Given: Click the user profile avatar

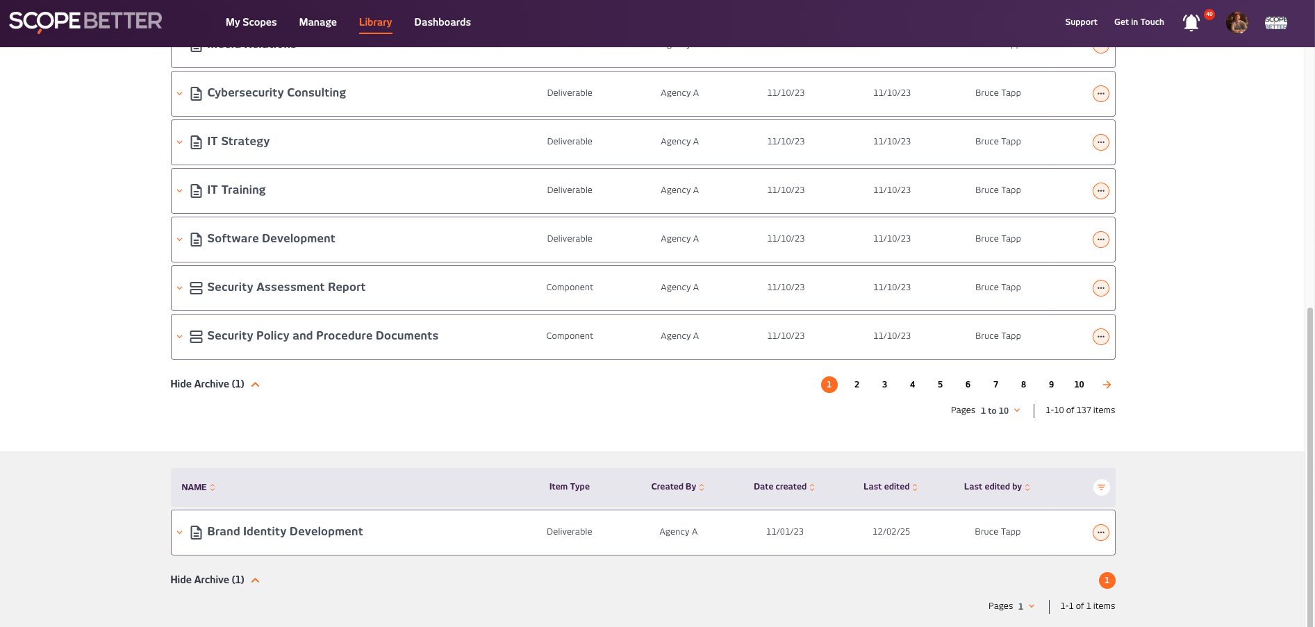Looking at the screenshot, I should pyautogui.click(x=1237, y=23).
